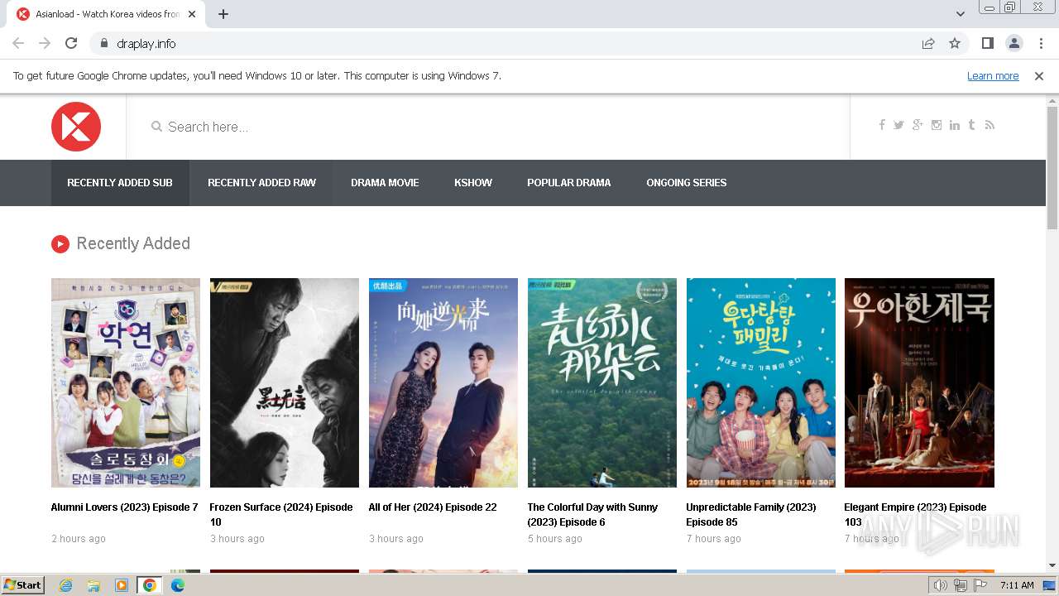Viewport: 1059px width, 596px height.
Task: Select the Recently Added Sub tab
Action: [x=120, y=183]
